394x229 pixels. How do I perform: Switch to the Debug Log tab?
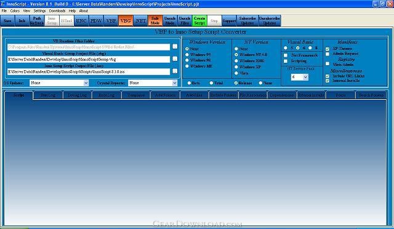coord(77,95)
